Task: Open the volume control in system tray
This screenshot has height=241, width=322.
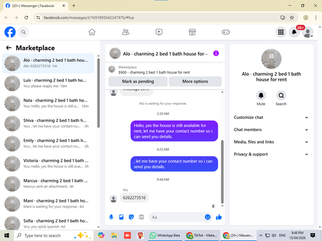Action: (274, 235)
